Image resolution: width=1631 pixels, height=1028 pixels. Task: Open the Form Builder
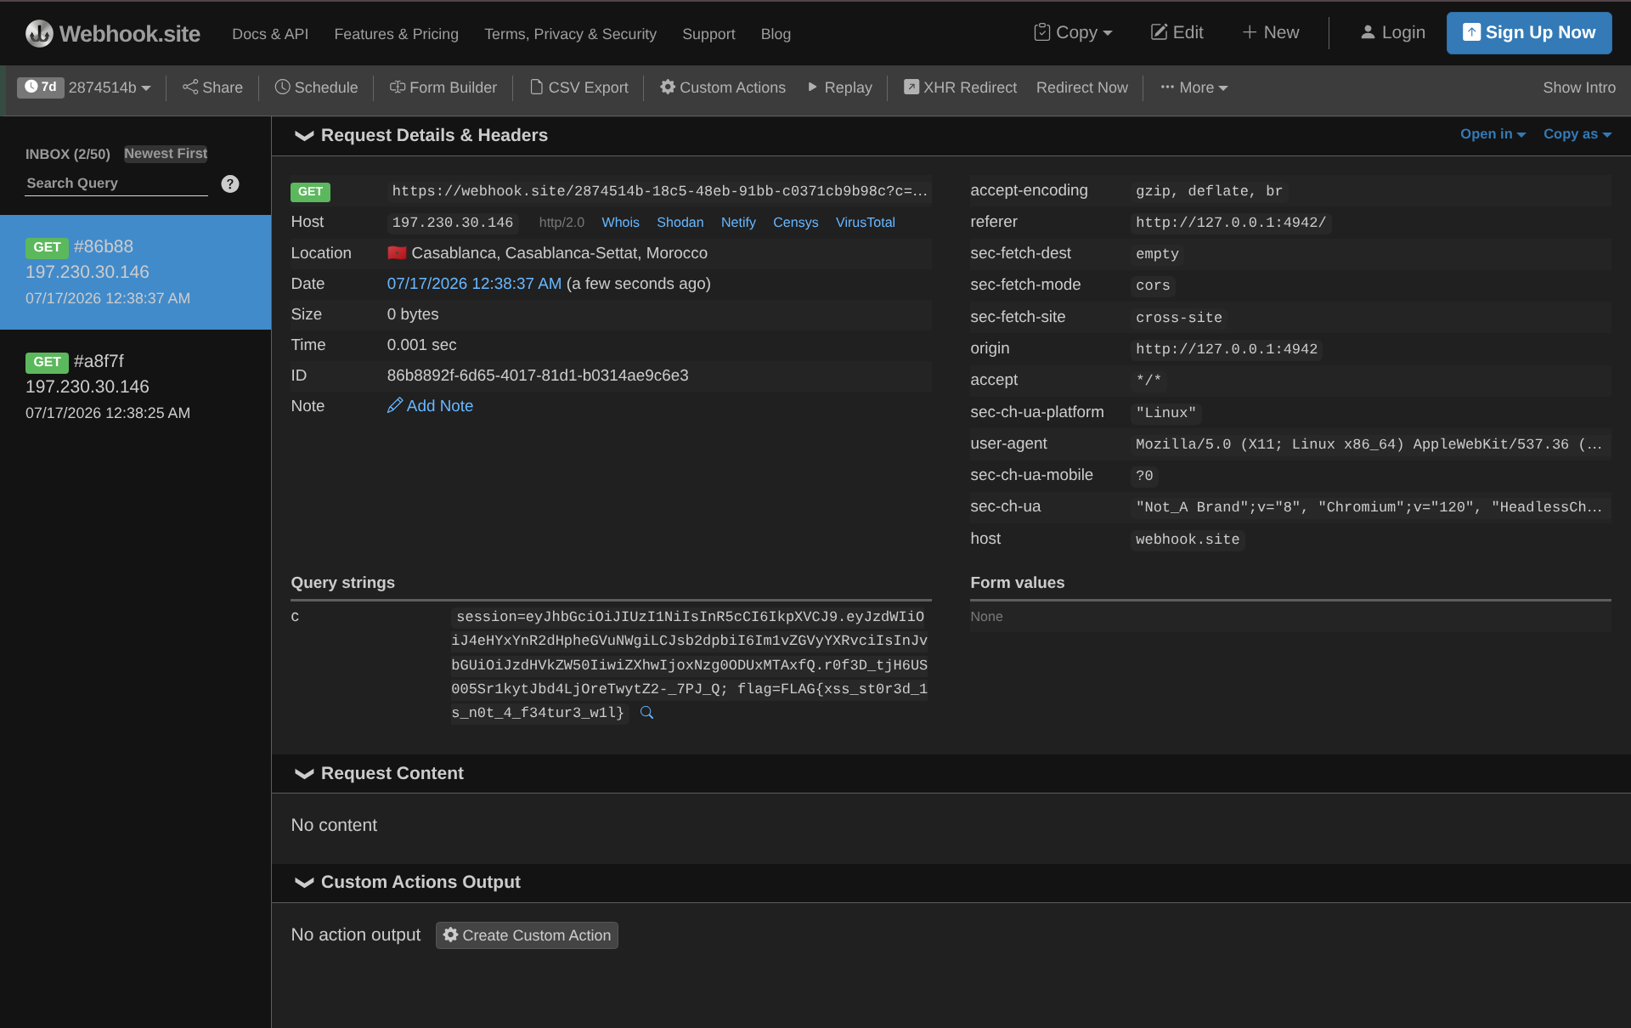443,88
